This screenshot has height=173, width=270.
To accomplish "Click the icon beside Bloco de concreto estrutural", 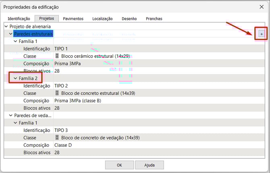I will pyautogui.click(x=57, y=93).
